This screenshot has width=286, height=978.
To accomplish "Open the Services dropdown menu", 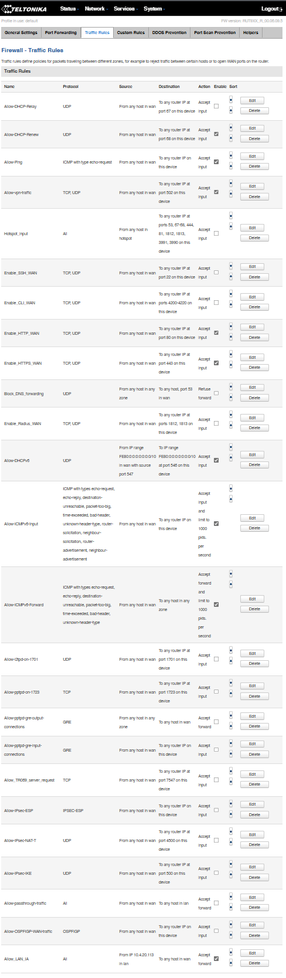I will click(124, 9).
